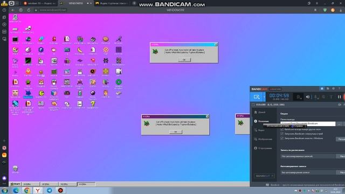Select the highlighted blue hydra desktop icon
Viewport: 345px width, 194px height.
tap(28, 93)
